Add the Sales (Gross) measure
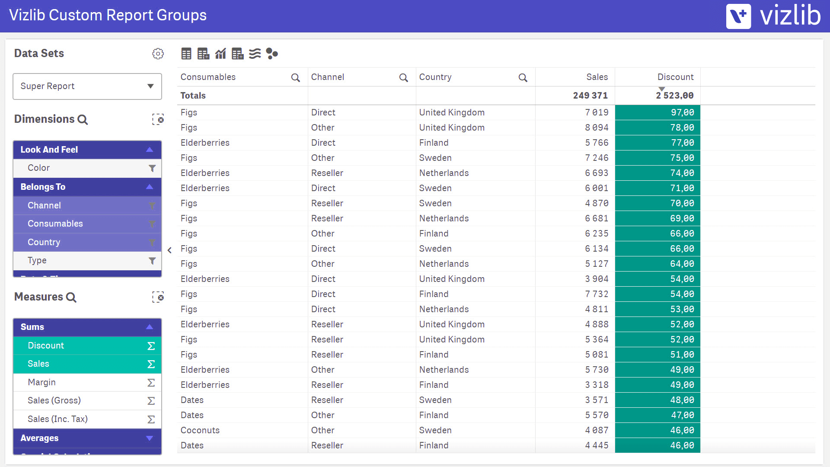The height and width of the screenshot is (467, 830). [x=87, y=401]
